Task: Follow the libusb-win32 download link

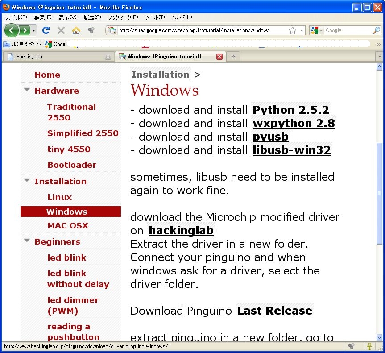Action: pos(292,150)
